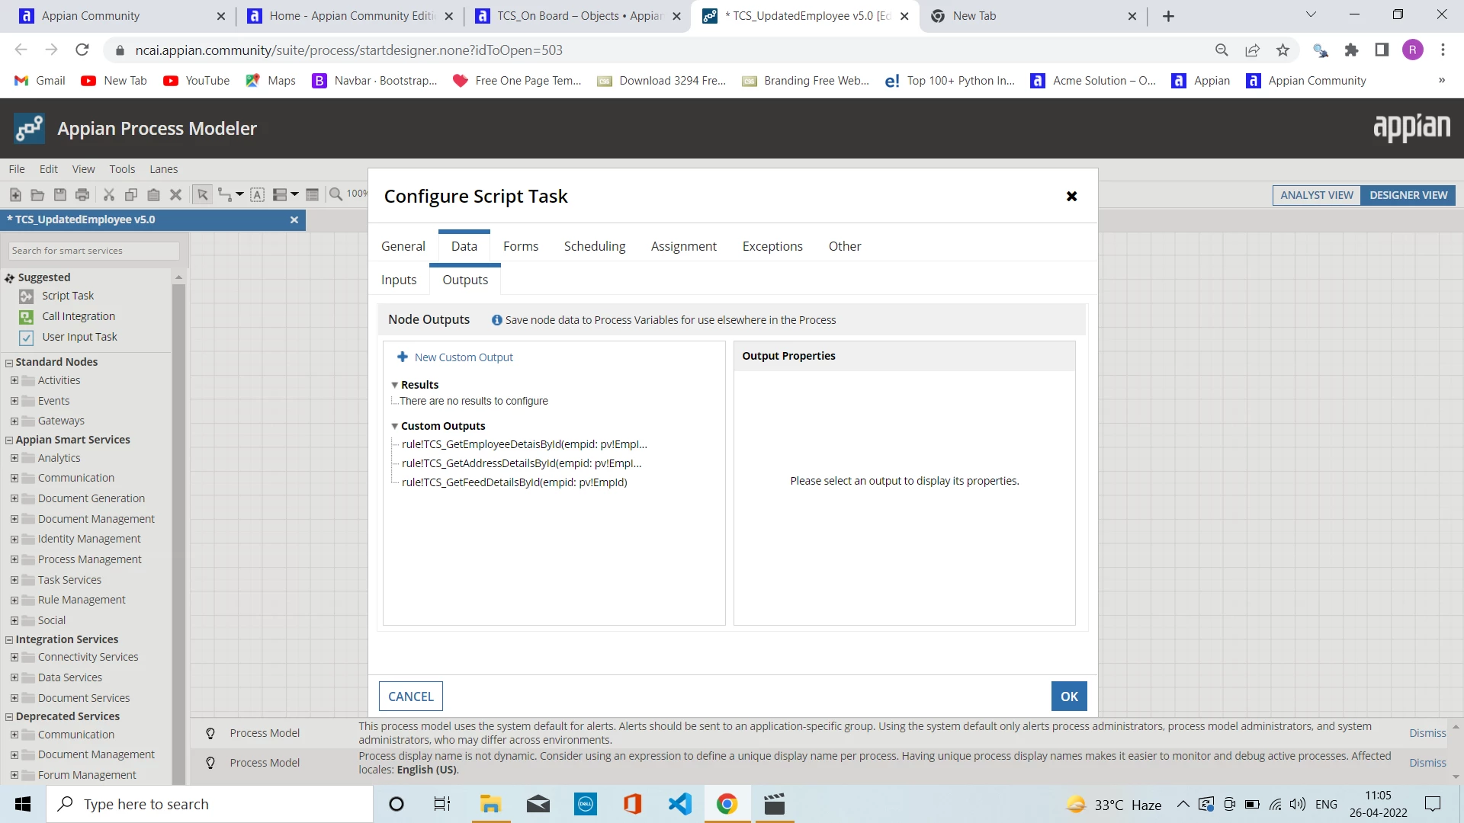Close the Configure Script Task dialog
Viewport: 1464px width, 823px height.
pyautogui.click(x=1071, y=197)
